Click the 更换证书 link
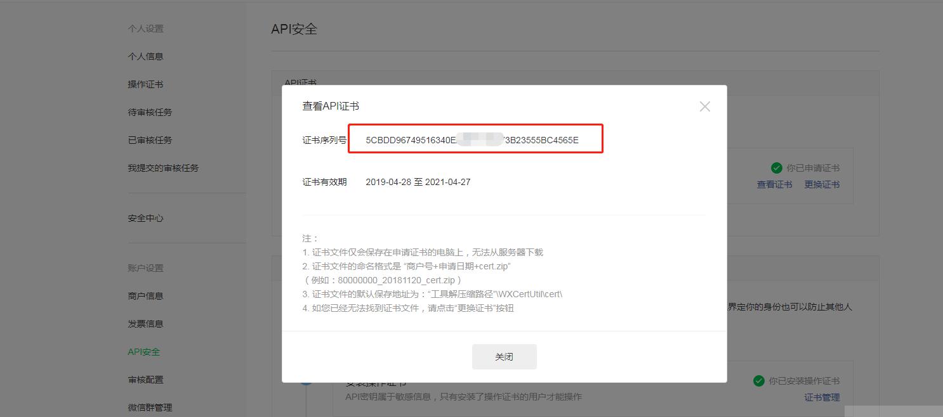 [822, 184]
